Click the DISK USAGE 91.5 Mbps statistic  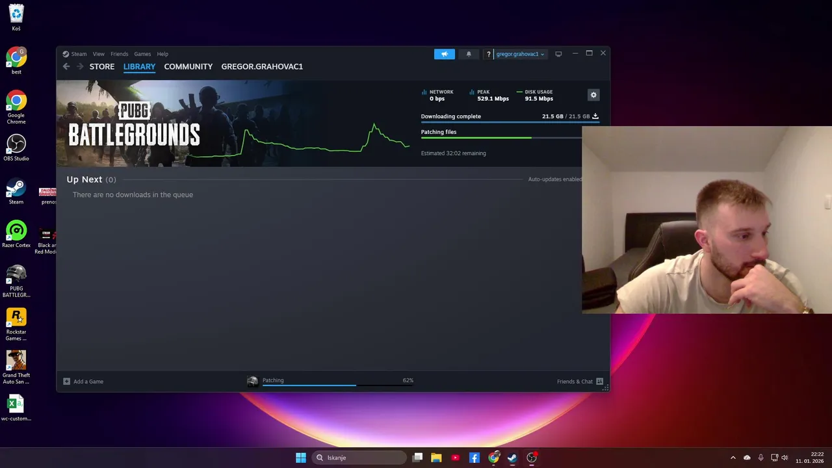pos(535,95)
